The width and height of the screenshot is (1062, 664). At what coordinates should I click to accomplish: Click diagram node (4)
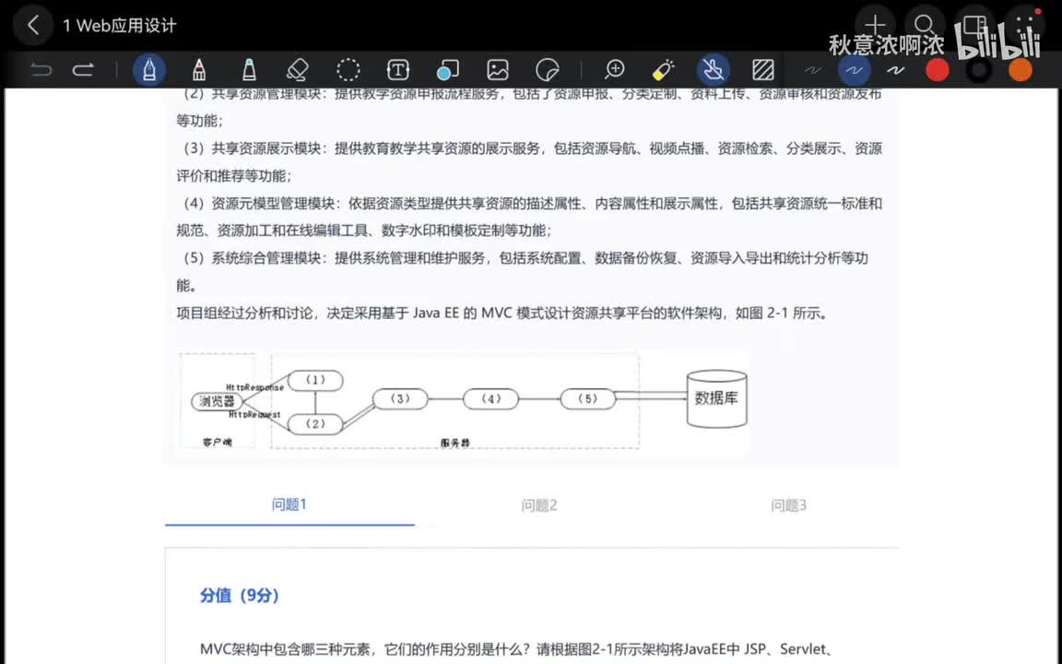click(x=491, y=399)
